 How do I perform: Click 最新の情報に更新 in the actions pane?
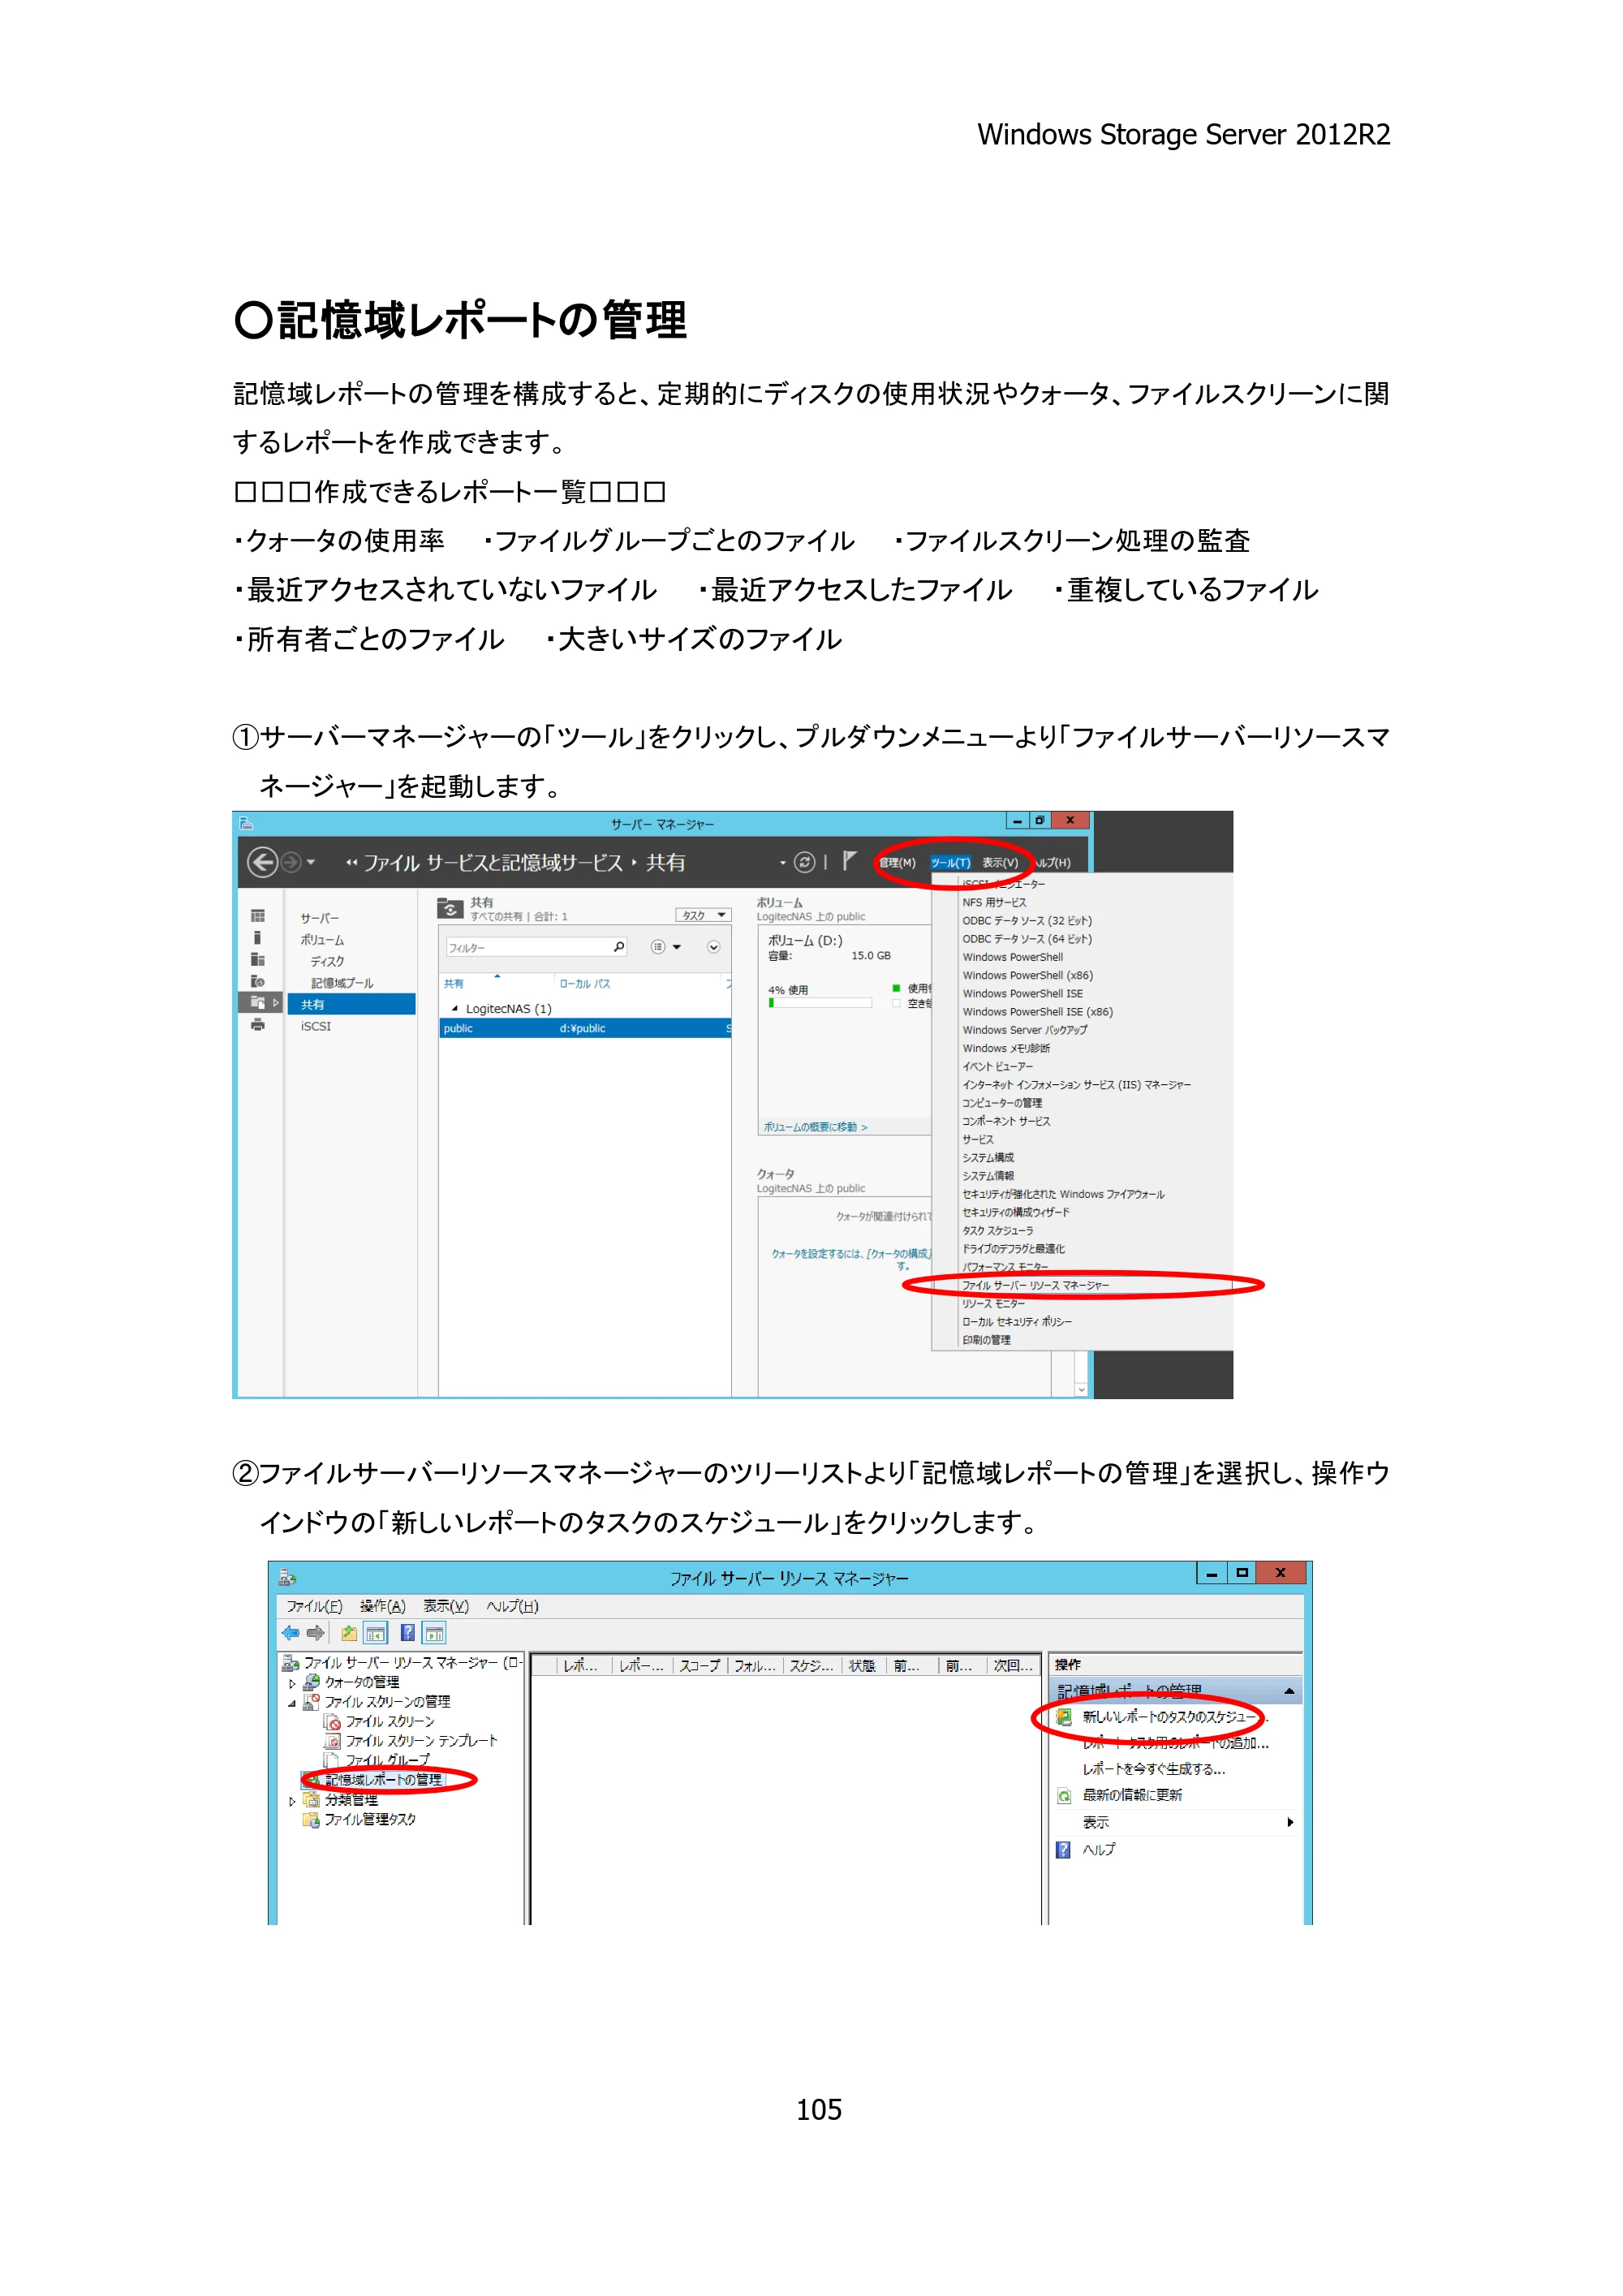pos(1133,1796)
